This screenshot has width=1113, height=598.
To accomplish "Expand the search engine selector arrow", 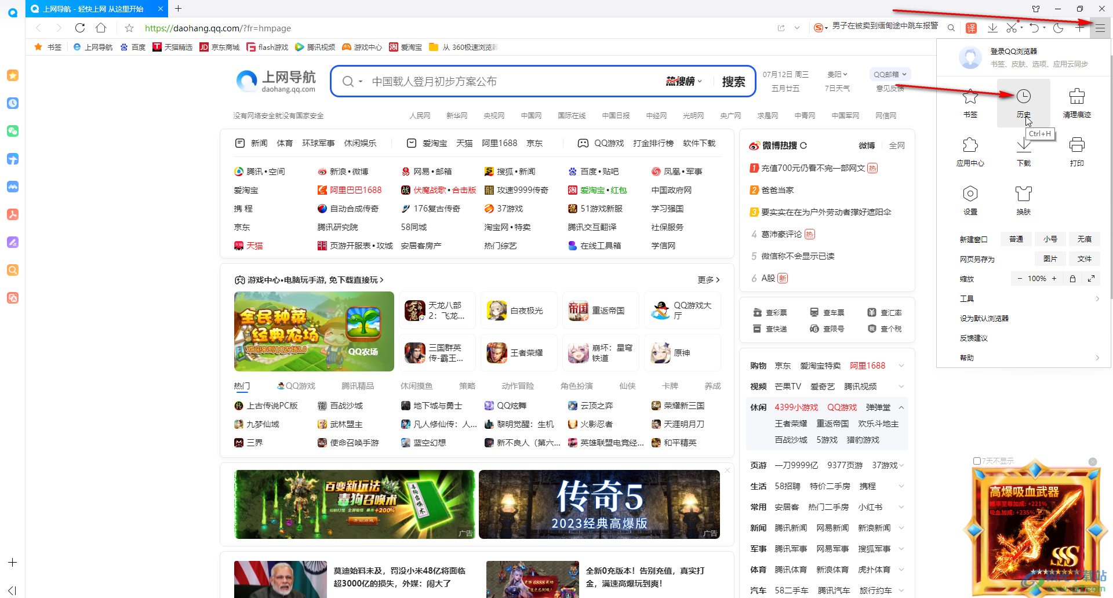I will pos(361,82).
